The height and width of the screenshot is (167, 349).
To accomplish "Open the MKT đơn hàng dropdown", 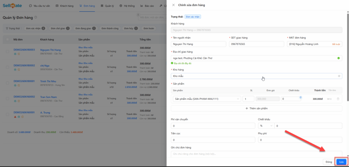I will (315, 44).
